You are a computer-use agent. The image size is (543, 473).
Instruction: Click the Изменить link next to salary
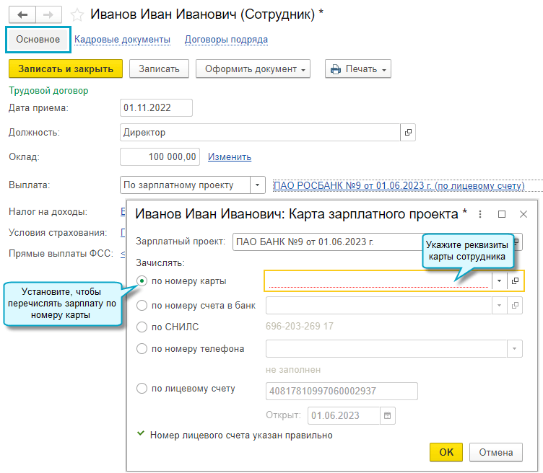(x=230, y=157)
